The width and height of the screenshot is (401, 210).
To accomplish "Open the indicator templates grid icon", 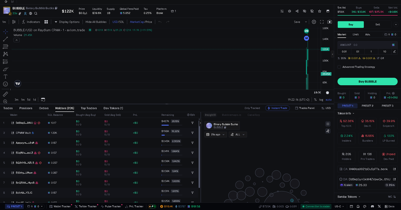I will (47, 22).
